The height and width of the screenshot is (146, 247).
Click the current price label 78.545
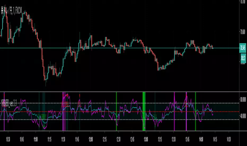click(x=242, y=48)
